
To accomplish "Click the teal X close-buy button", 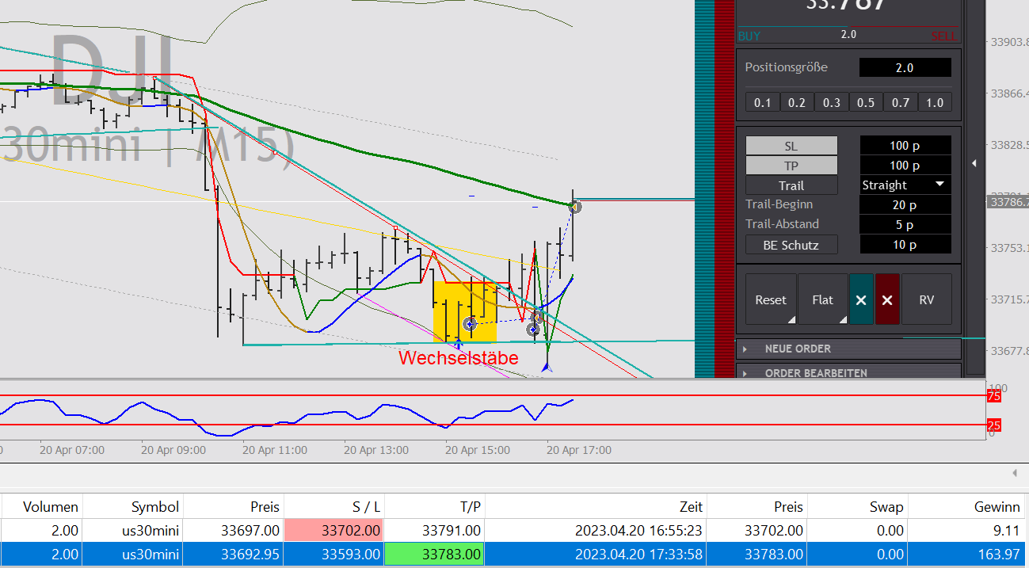I will [x=861, y=299].
